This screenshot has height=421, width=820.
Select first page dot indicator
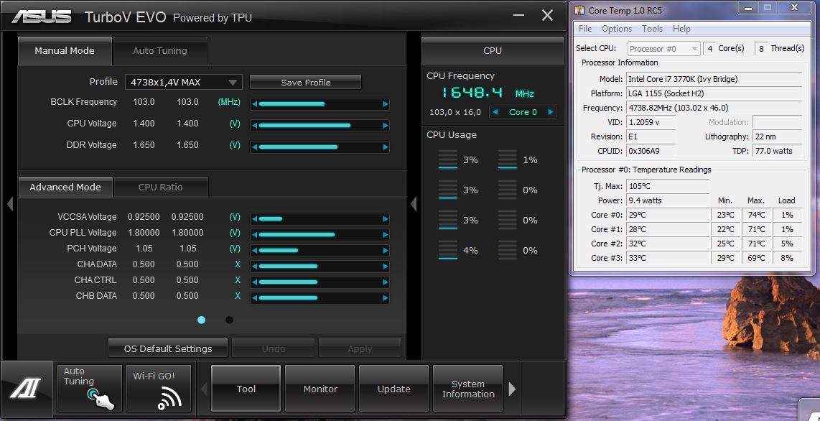point(201,320)
